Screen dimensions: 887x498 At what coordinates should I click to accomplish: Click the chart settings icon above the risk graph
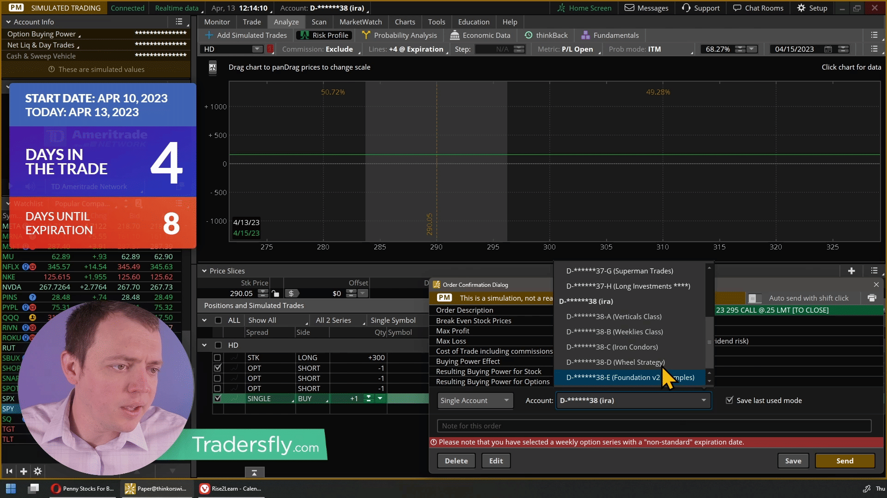click(x=213, y=67)
